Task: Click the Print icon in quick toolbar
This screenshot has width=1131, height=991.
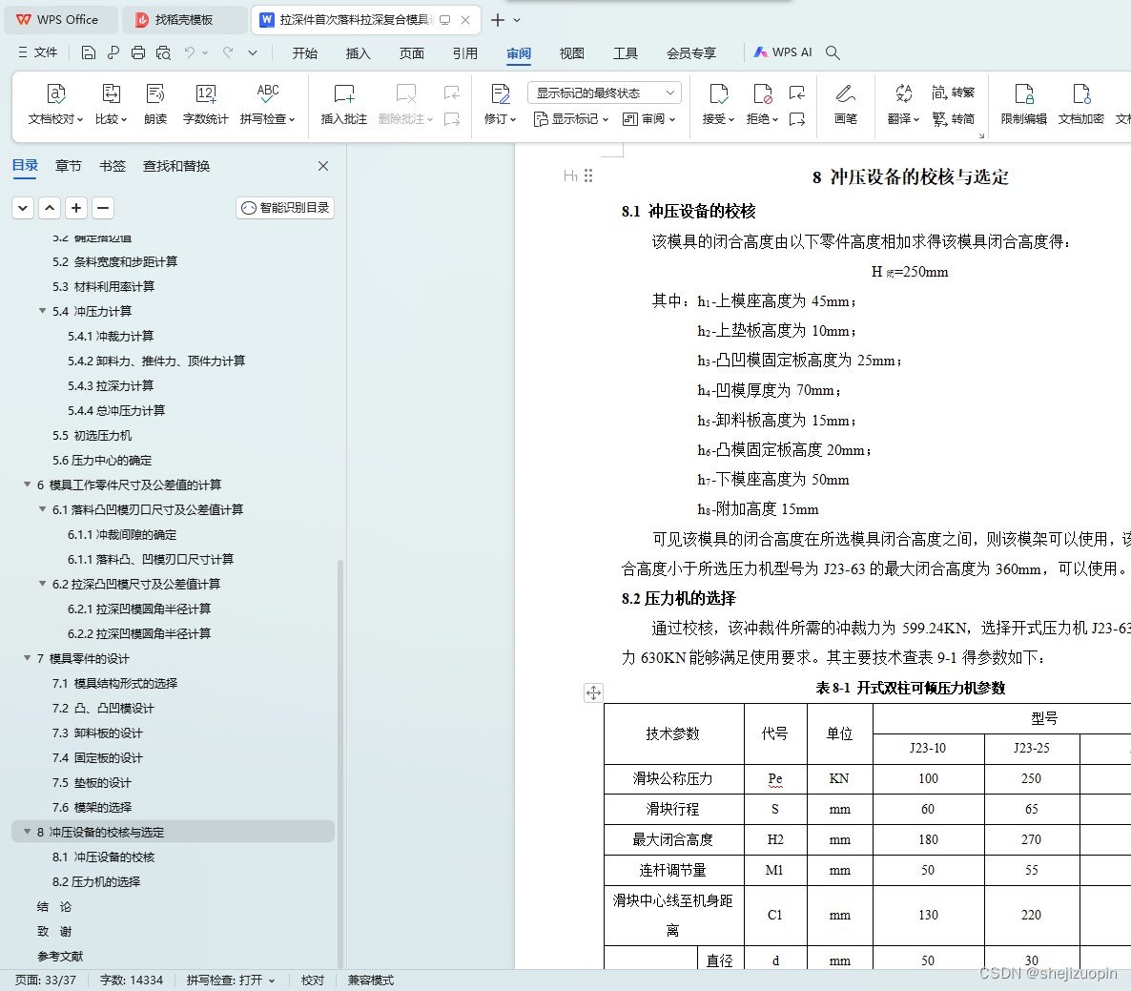Action: point(138,52)
